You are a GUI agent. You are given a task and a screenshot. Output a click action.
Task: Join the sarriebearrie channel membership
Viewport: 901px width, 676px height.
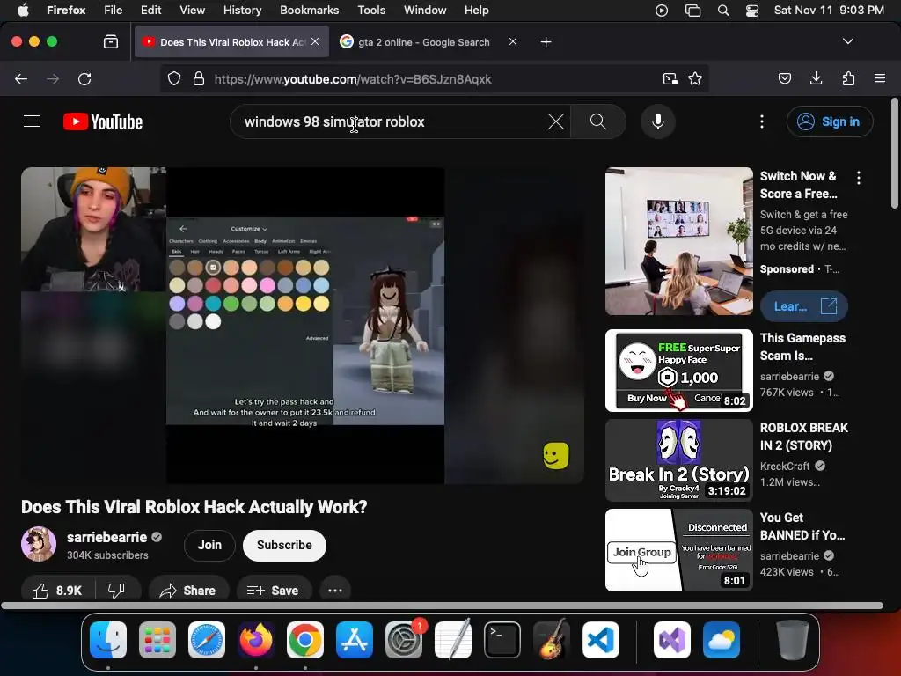pos(209,545)
